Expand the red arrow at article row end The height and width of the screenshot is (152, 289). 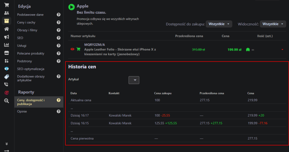click(x=282, y=50)
